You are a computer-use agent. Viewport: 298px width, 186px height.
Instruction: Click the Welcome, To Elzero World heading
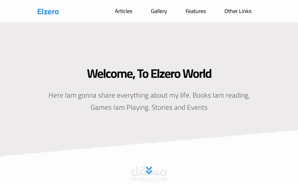point(149,74)
